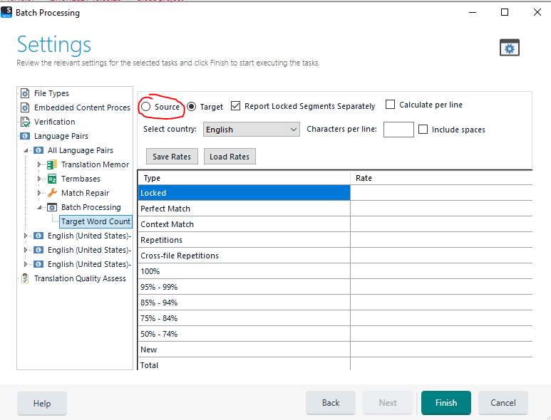This screenshot has width=551, height=420.
Task: Click the Batch Processing node icon
Action: pos(52,207)
